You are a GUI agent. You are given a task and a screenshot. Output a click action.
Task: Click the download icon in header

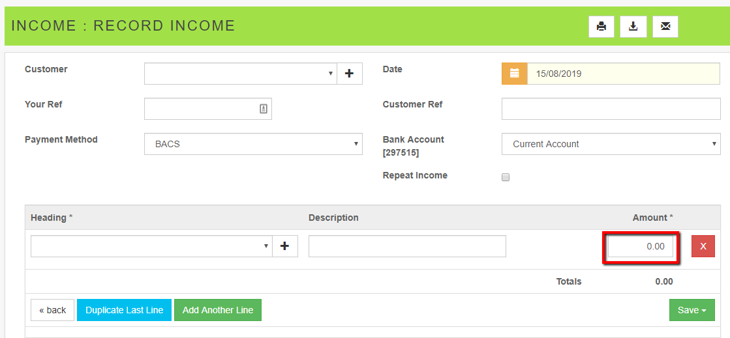point(633,27)
